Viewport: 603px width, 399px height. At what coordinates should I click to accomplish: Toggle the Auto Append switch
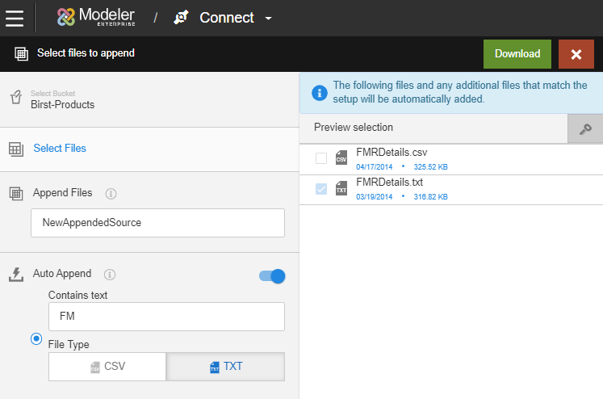tap(272, 276)
